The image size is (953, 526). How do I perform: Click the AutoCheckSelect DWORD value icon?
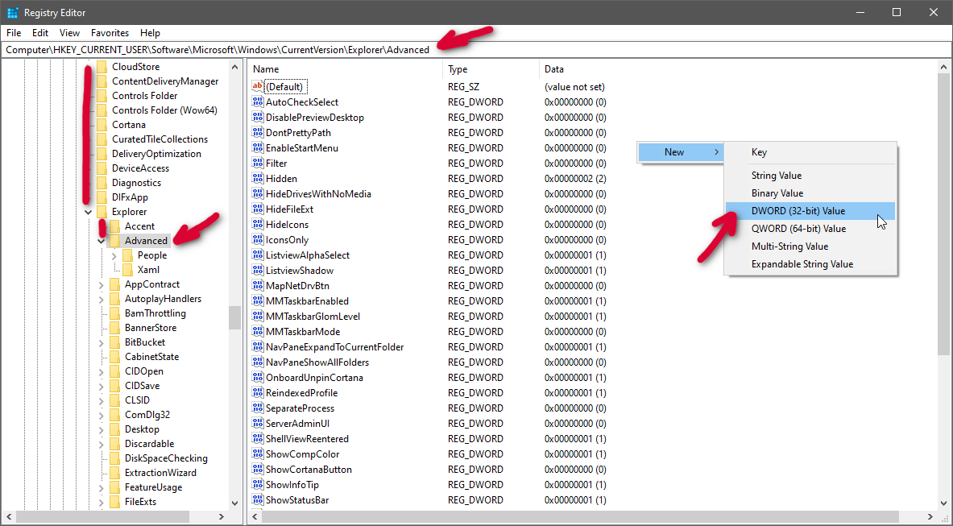tap(258, 102)
